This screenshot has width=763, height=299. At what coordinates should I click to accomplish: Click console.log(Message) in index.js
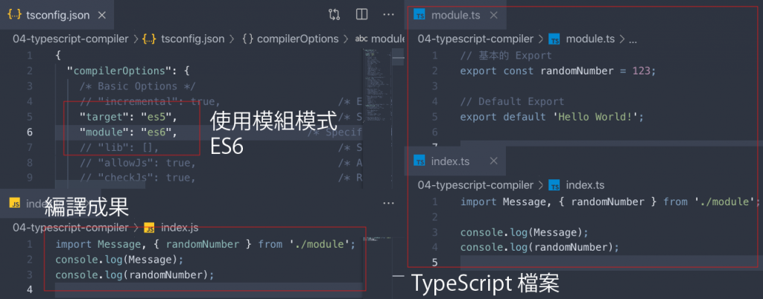point(120,259)
